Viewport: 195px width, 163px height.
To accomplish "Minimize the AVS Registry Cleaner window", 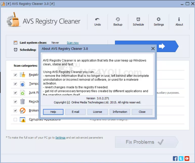I will [x=182, y=4].
